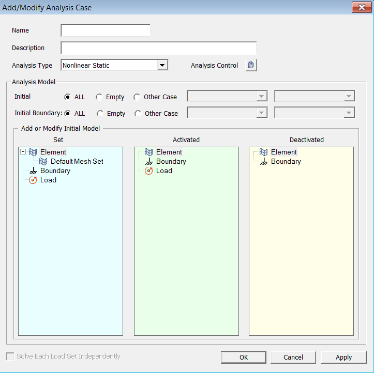Open the Analysis Control settings icon
The image size is (374, 373).
(x=251, y=66)
